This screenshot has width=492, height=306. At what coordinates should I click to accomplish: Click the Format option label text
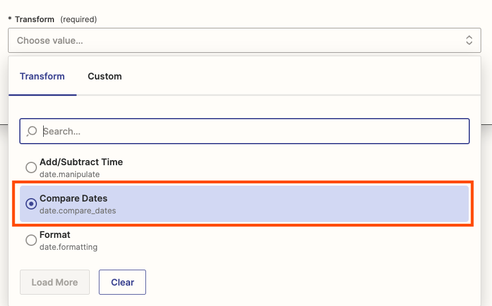[55, 234]
